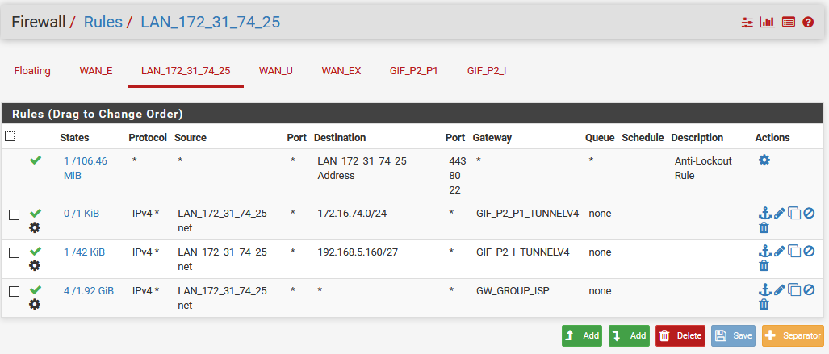Open the status graph chart icon
This screenshot has width=829, height=354.
(767, 23)
